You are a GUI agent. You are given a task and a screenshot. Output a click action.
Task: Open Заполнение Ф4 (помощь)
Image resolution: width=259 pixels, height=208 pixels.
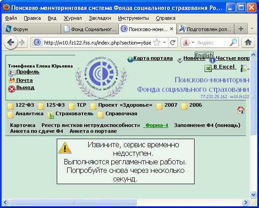pos(207,125)
